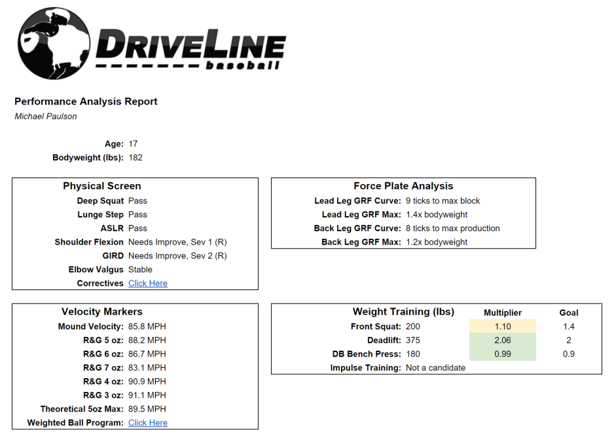Viewport: 616px width, 447px height.
Task: Click the 'Lead Leg GRF Curve:' label
Action: [357, 201]
